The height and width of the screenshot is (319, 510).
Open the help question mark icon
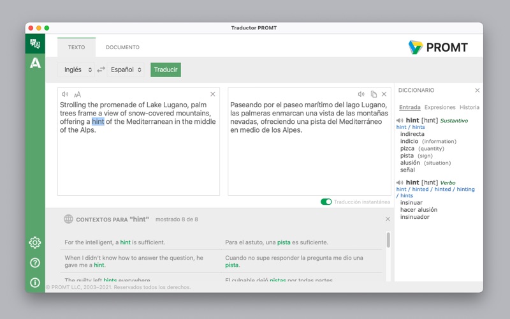[x=35, y=263]
